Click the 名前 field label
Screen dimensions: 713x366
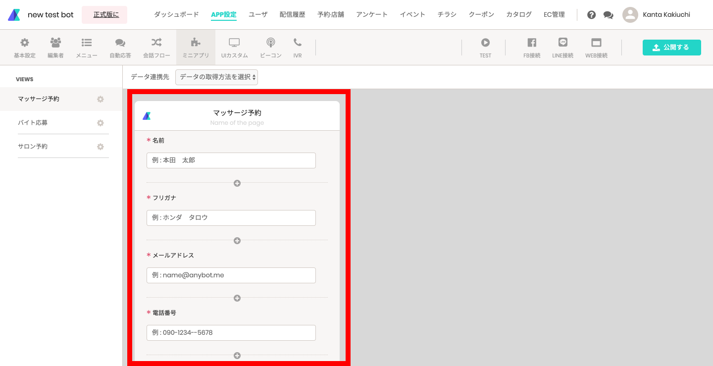point(158,141)
